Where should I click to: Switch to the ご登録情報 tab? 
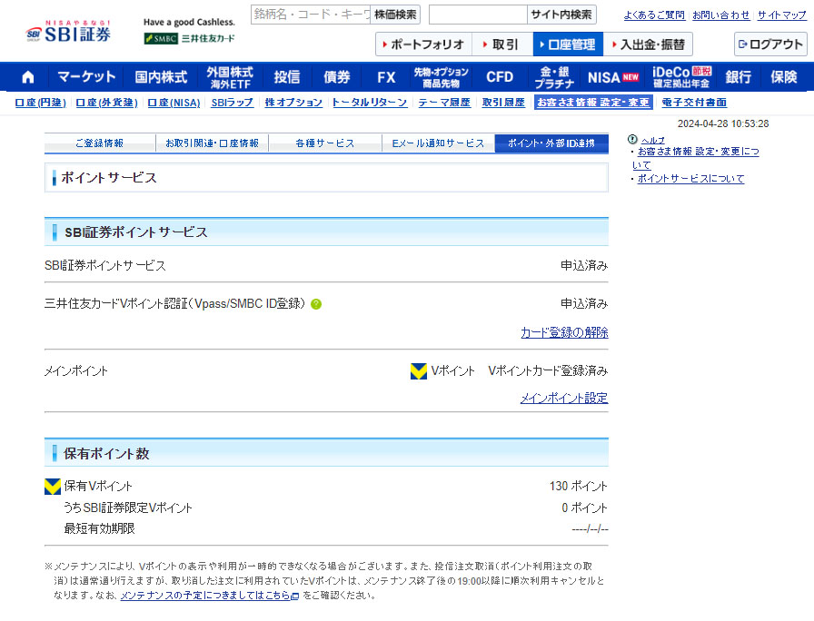(99, 143)
